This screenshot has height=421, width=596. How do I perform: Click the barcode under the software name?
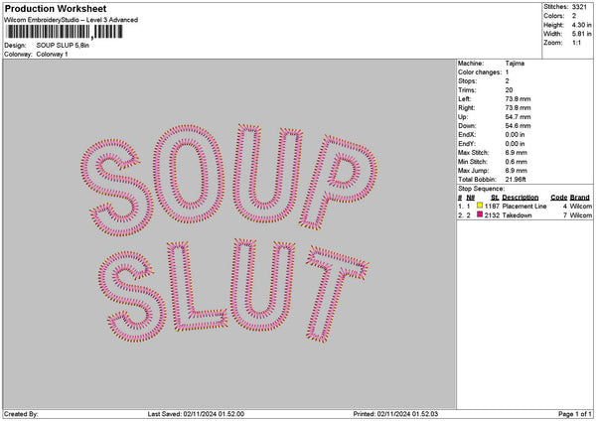pos(65,32)
